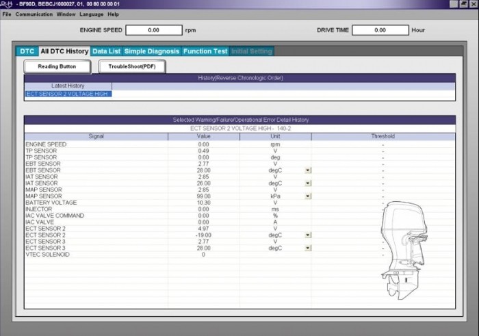479x336 pixels.
Task: Open the EBT SENSOR degC unit dropdown
Action: tap(308, 170)
